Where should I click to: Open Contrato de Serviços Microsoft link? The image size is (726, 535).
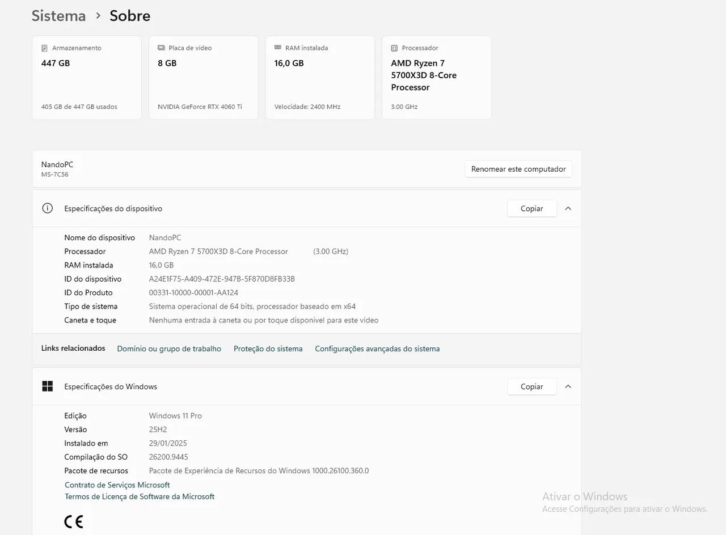(117, 485)
